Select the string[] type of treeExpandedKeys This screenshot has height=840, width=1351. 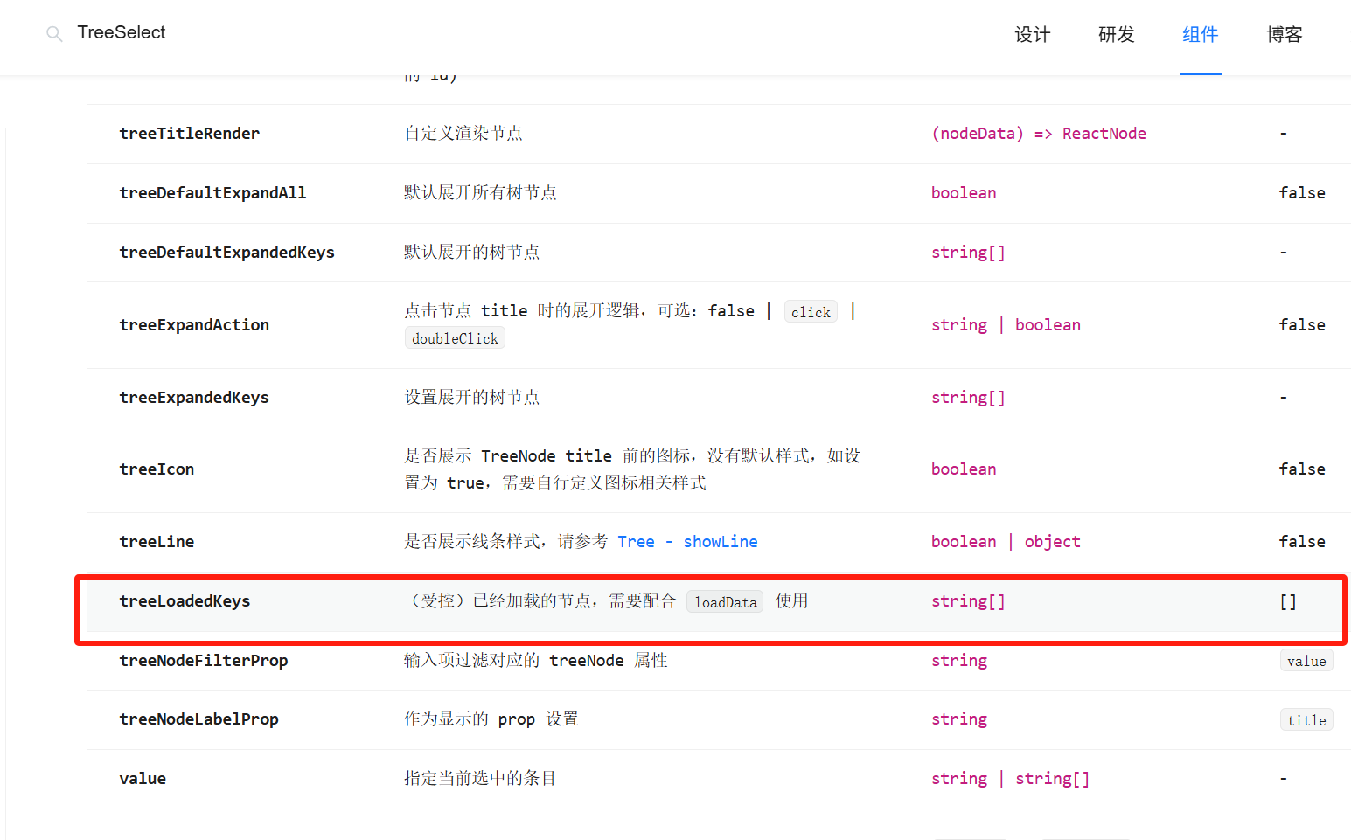coord(968,397)
